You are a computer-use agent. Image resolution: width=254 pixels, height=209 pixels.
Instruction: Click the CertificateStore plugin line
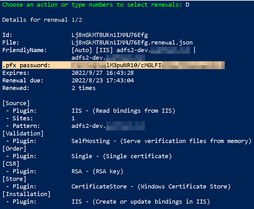[151, 186]
